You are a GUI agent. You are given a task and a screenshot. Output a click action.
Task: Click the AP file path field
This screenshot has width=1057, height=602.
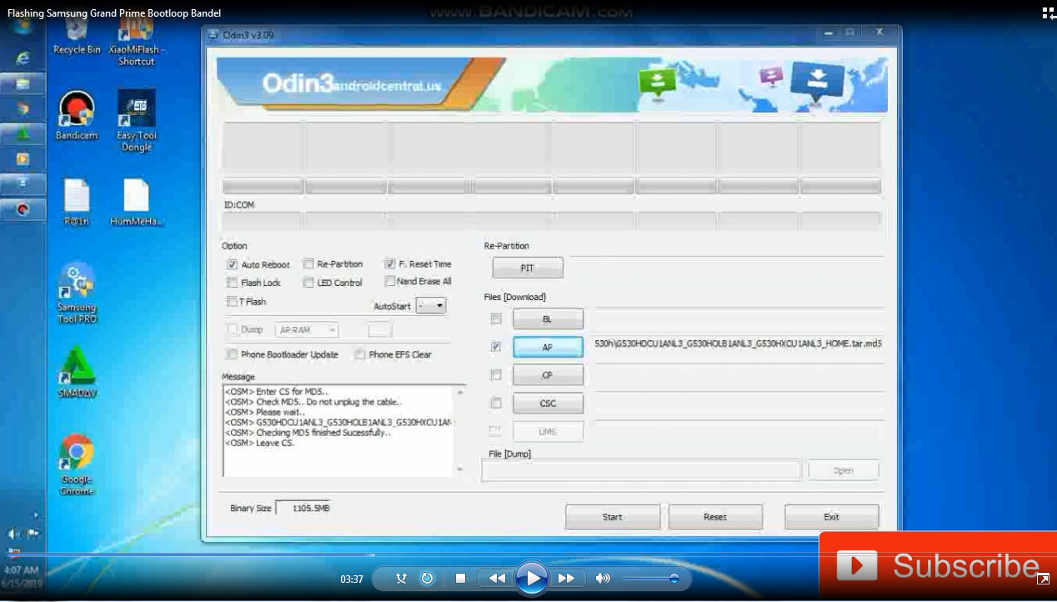tap(739, 344)
